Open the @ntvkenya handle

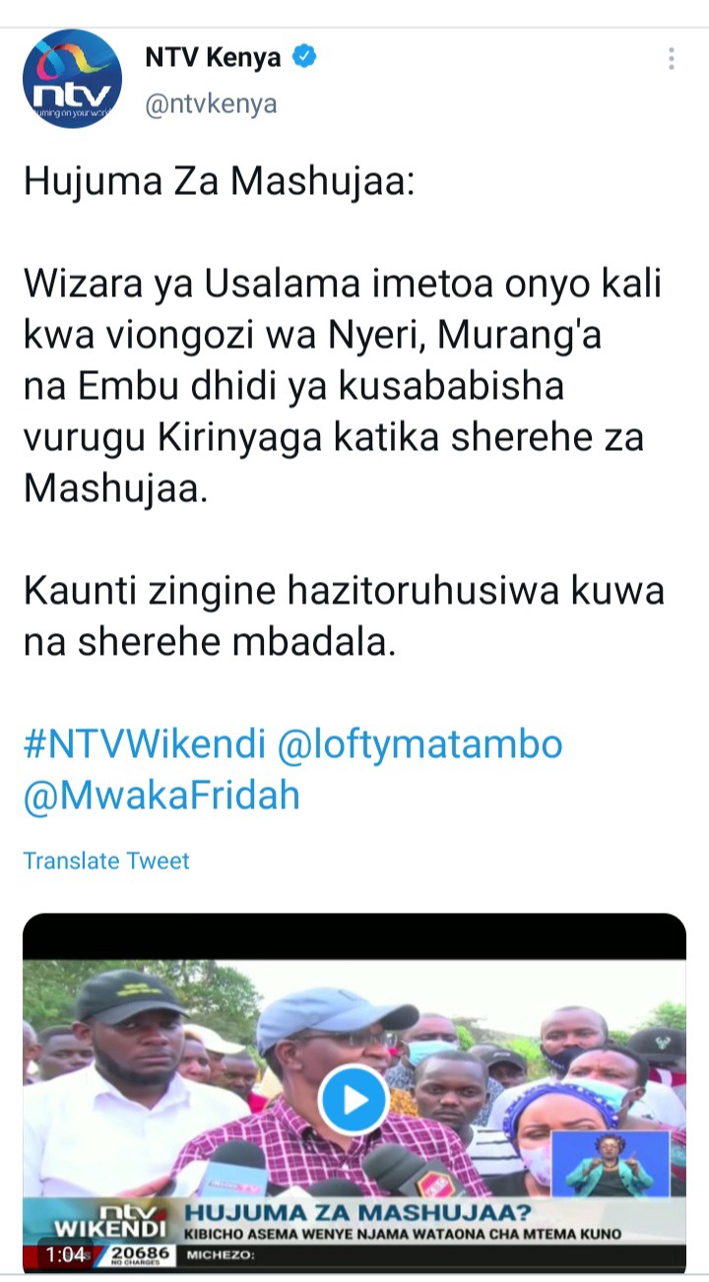pyautogui.click(x=211, y=103)
